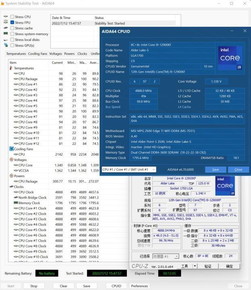Viewport: 251px width, 290px height.
Task: Click the Average column header
Action: [x=95, y=63]
